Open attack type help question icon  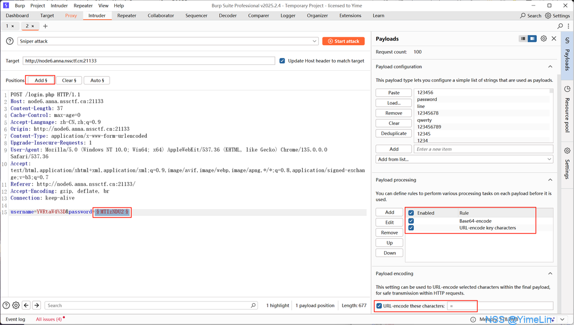coord(10,41)
